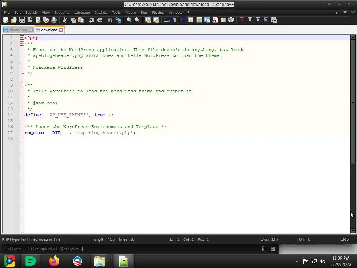The image size is (357, 268).
Task: Open the Window menu
Action: point(175,12)
